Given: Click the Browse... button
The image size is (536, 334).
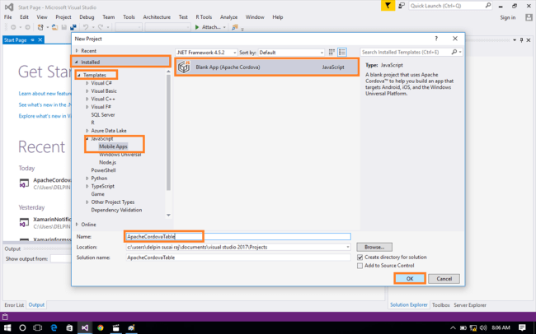Looking at the screenshot, I should pyautogui.click(x=374, y=247).
